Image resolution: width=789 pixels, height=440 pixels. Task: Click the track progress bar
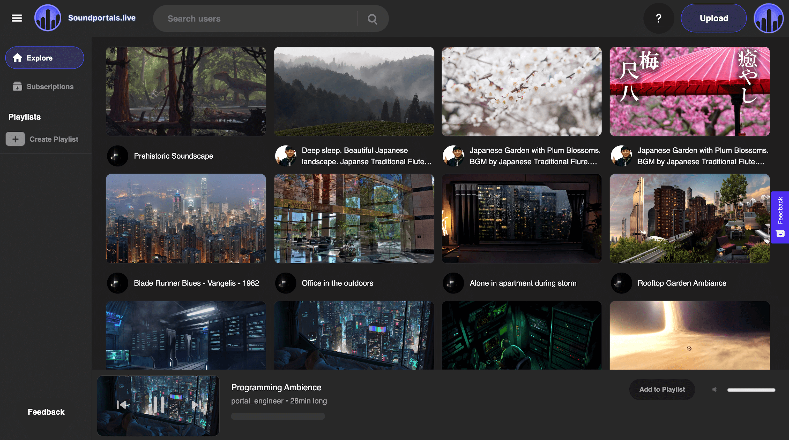point(278,416)
